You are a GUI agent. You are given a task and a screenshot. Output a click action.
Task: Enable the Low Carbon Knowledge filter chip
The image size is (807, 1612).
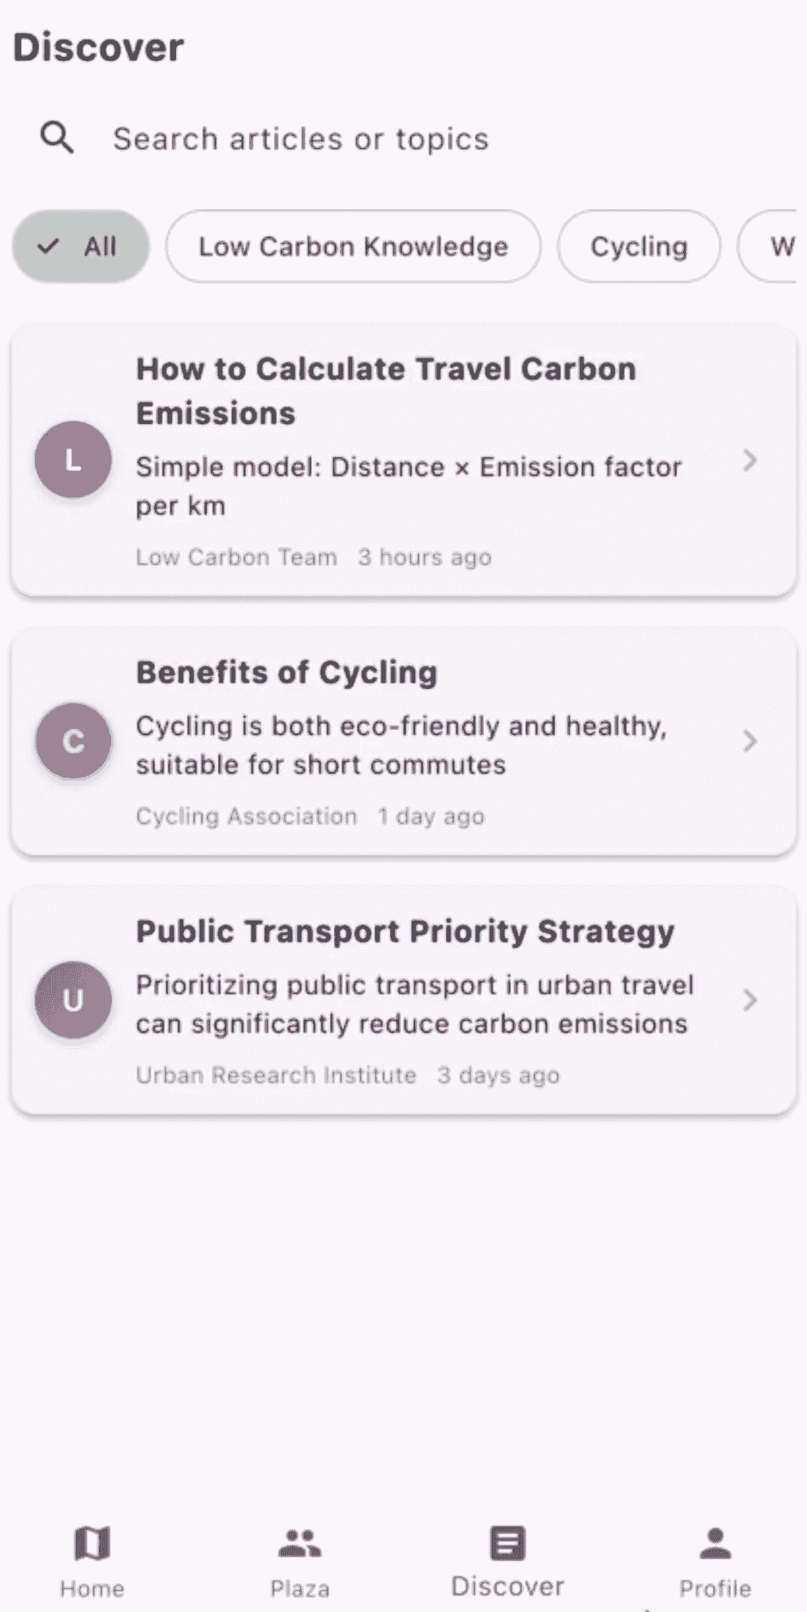[x=353, y=247]
